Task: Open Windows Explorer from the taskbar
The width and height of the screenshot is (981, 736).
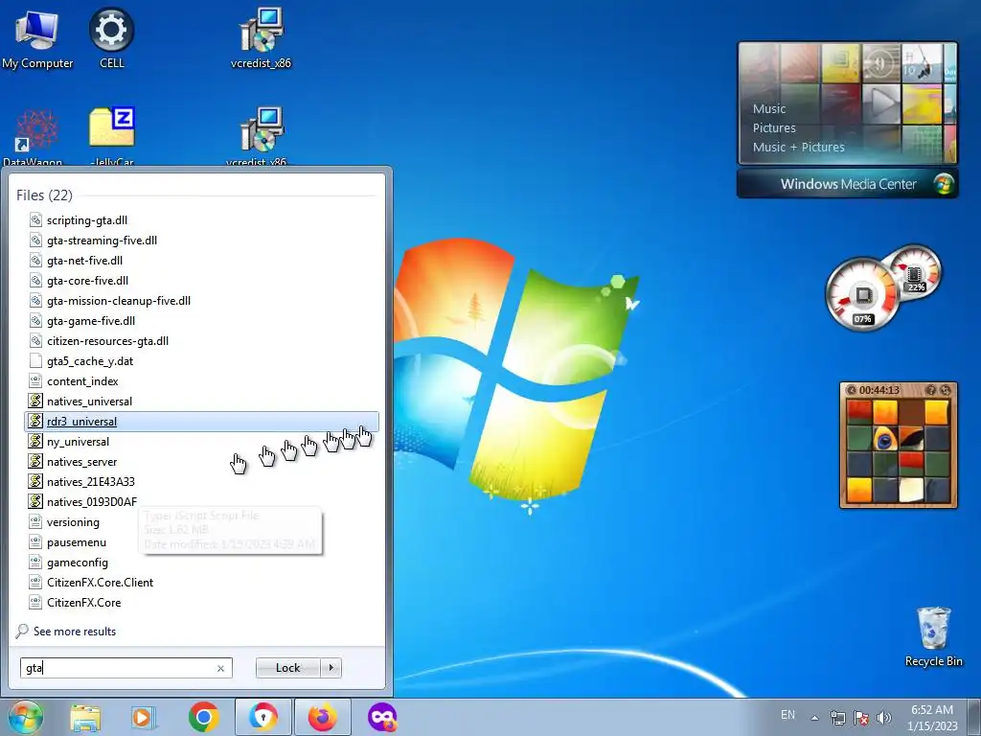Action: click(85, 718)
